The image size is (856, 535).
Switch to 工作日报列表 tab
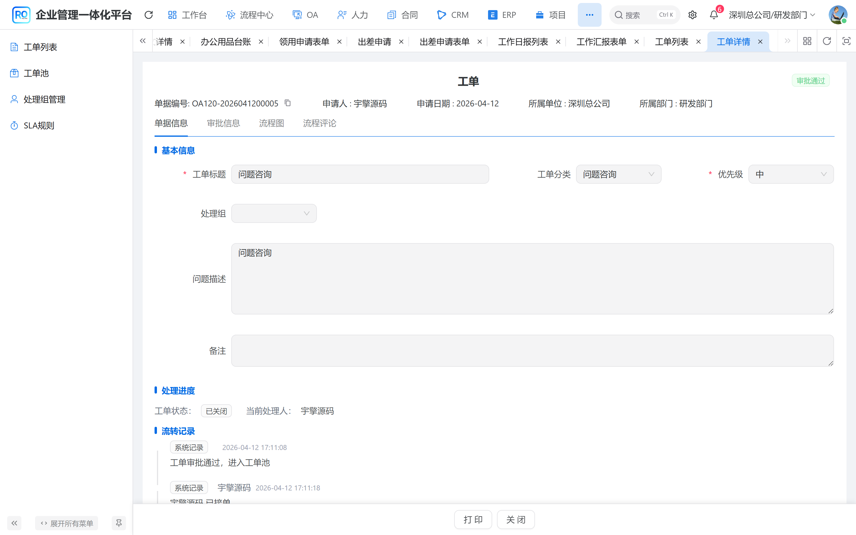[x=523, y=42]
